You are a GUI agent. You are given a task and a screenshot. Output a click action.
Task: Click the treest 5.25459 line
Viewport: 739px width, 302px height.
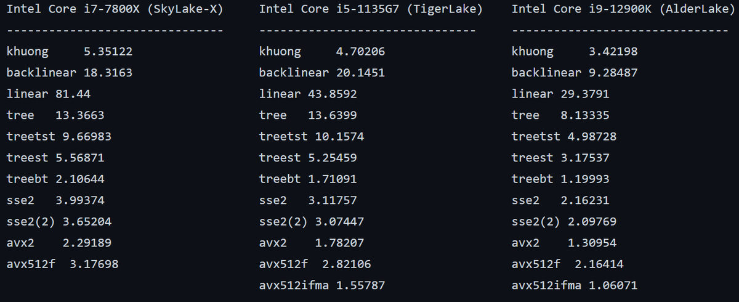click(x=308, y=158)
